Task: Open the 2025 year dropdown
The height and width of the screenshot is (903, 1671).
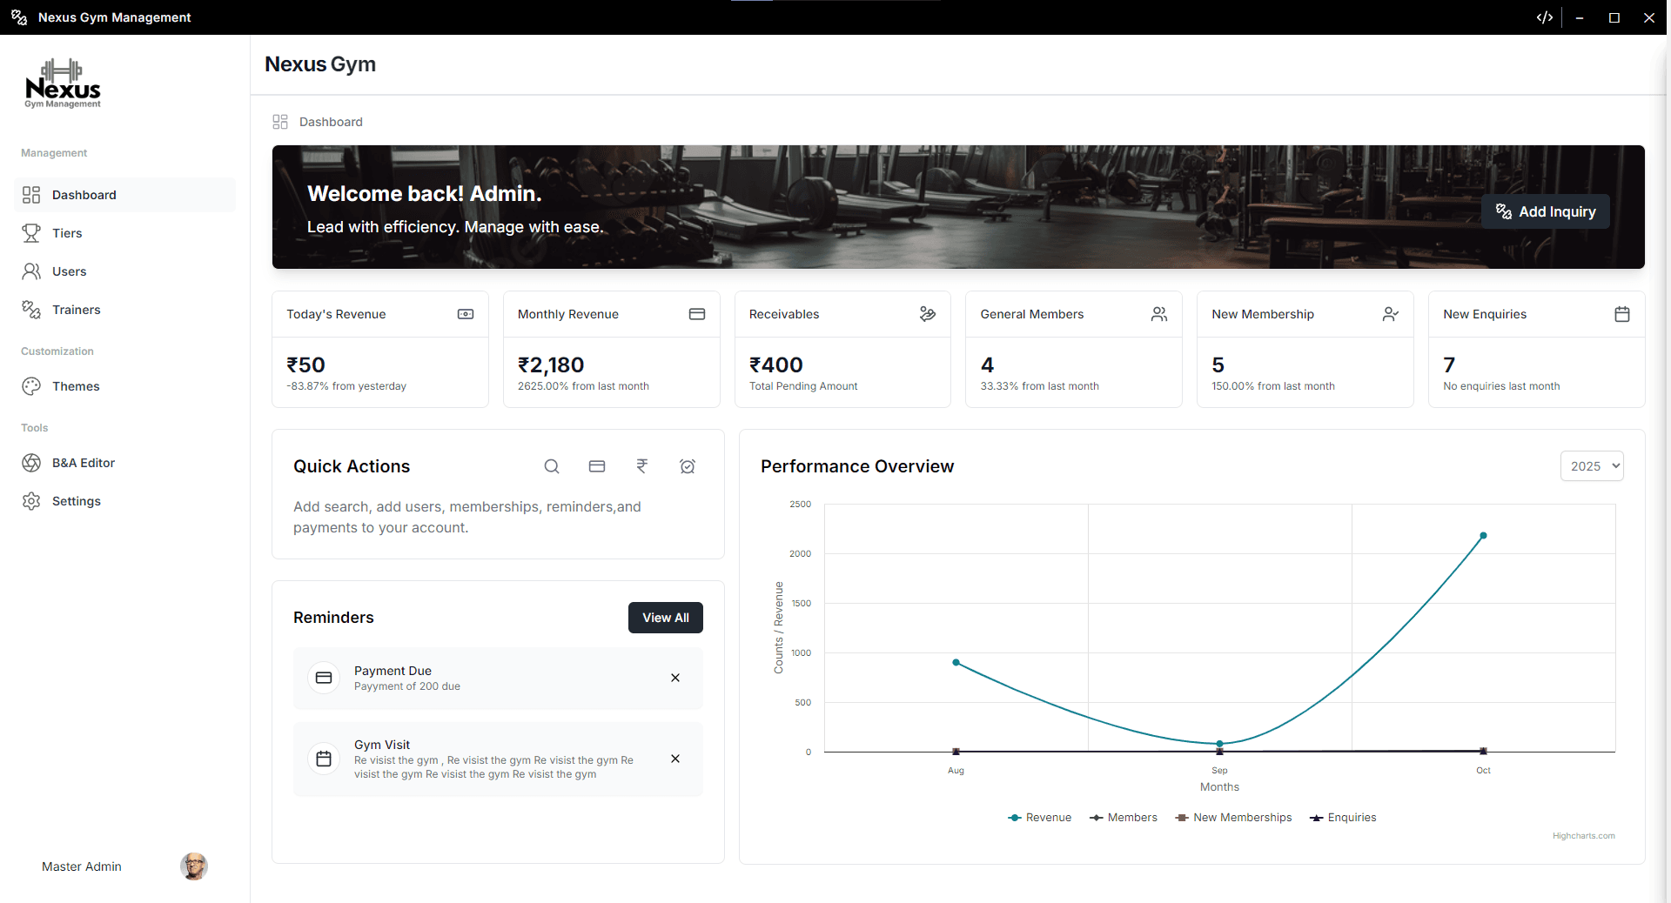Action: [1592, 466]
